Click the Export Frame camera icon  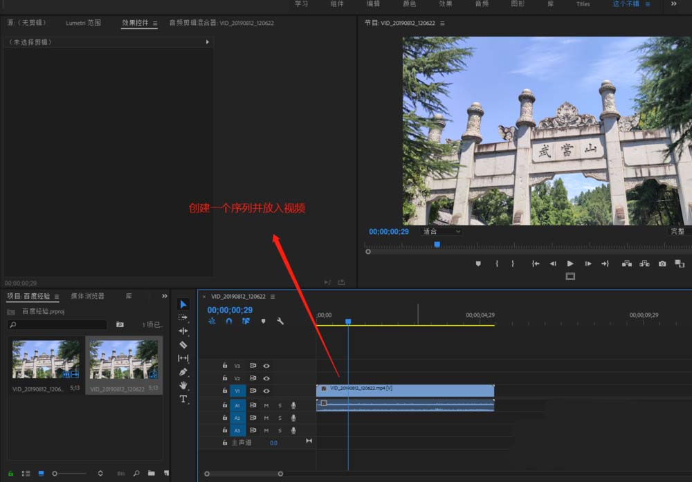click(662, 263)
